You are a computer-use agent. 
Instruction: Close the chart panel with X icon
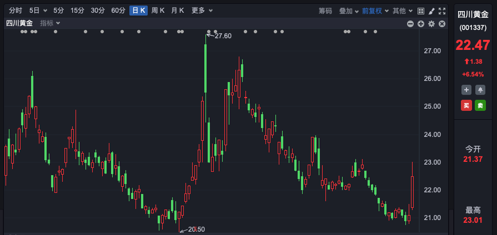[x=442, y=23]
